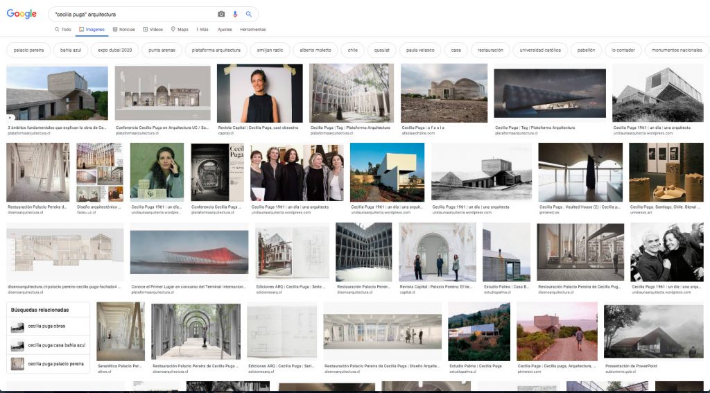The height and width of the screenshot is (393, 710).
Task: Open related search cecilia puga obras
Action: (x=46, y=326)
